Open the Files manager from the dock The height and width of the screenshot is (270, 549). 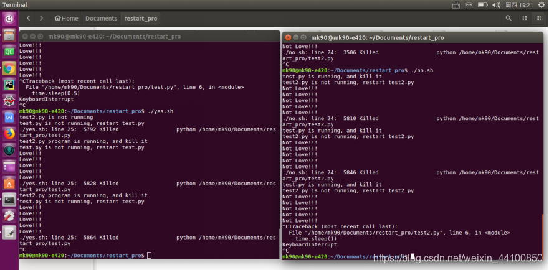[9, 35]
